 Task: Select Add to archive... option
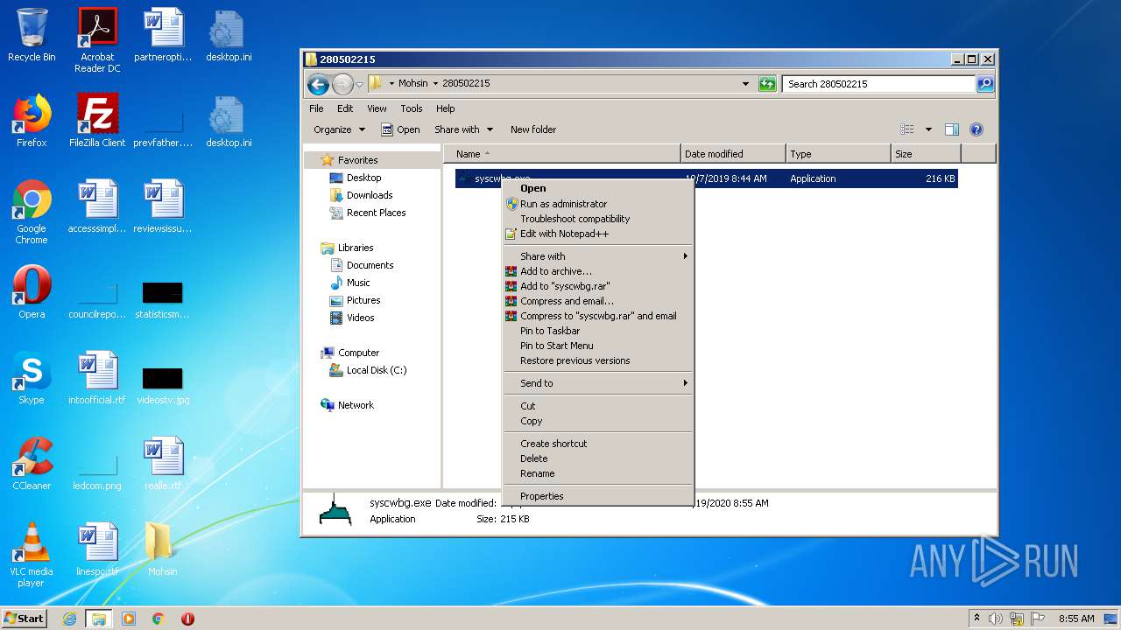click(597, 271)
